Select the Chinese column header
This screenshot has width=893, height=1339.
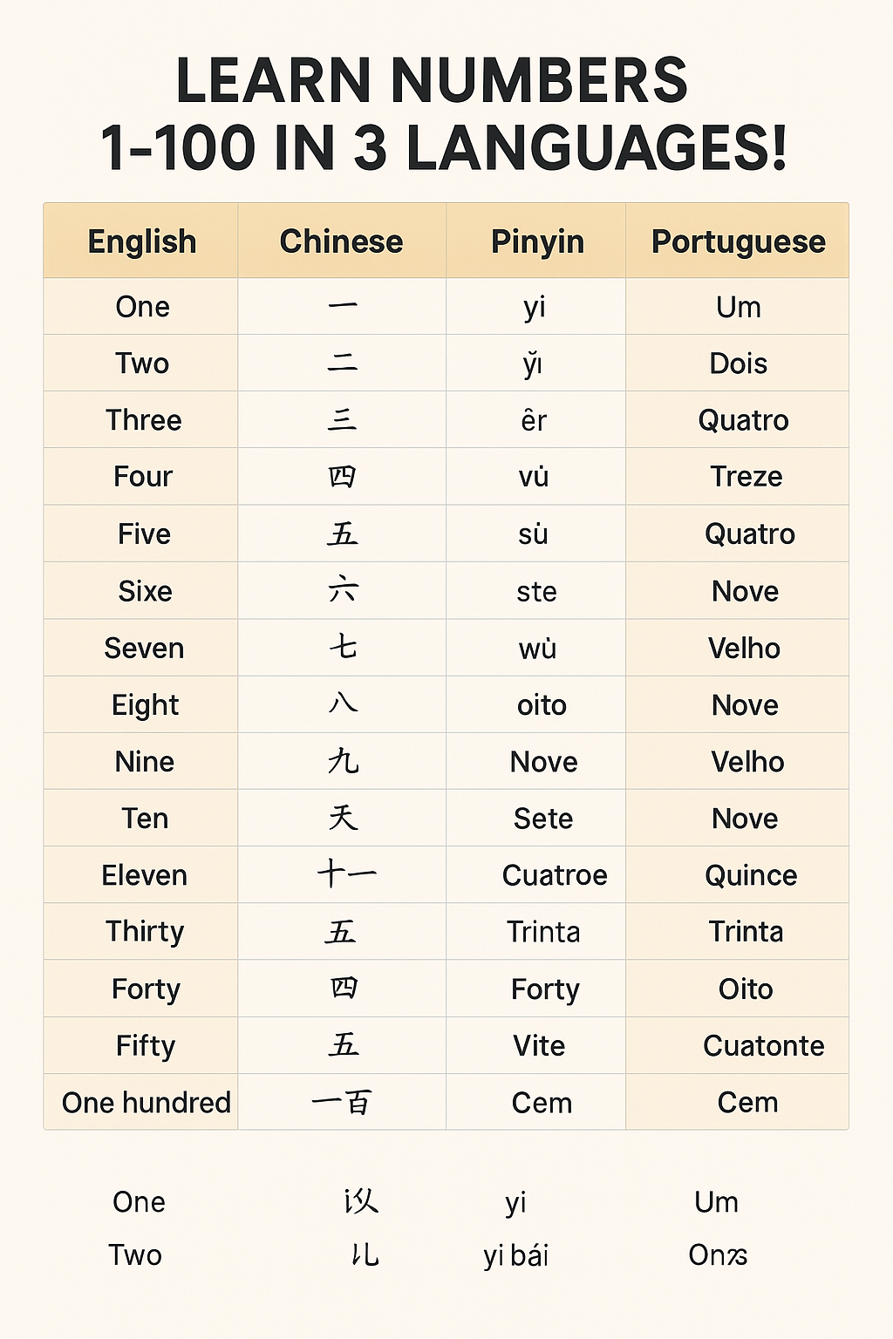pos(341,241)
